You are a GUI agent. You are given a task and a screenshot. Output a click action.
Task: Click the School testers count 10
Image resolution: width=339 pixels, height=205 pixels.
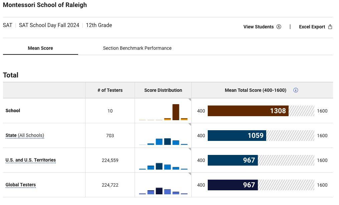click(x=110, y=111)
